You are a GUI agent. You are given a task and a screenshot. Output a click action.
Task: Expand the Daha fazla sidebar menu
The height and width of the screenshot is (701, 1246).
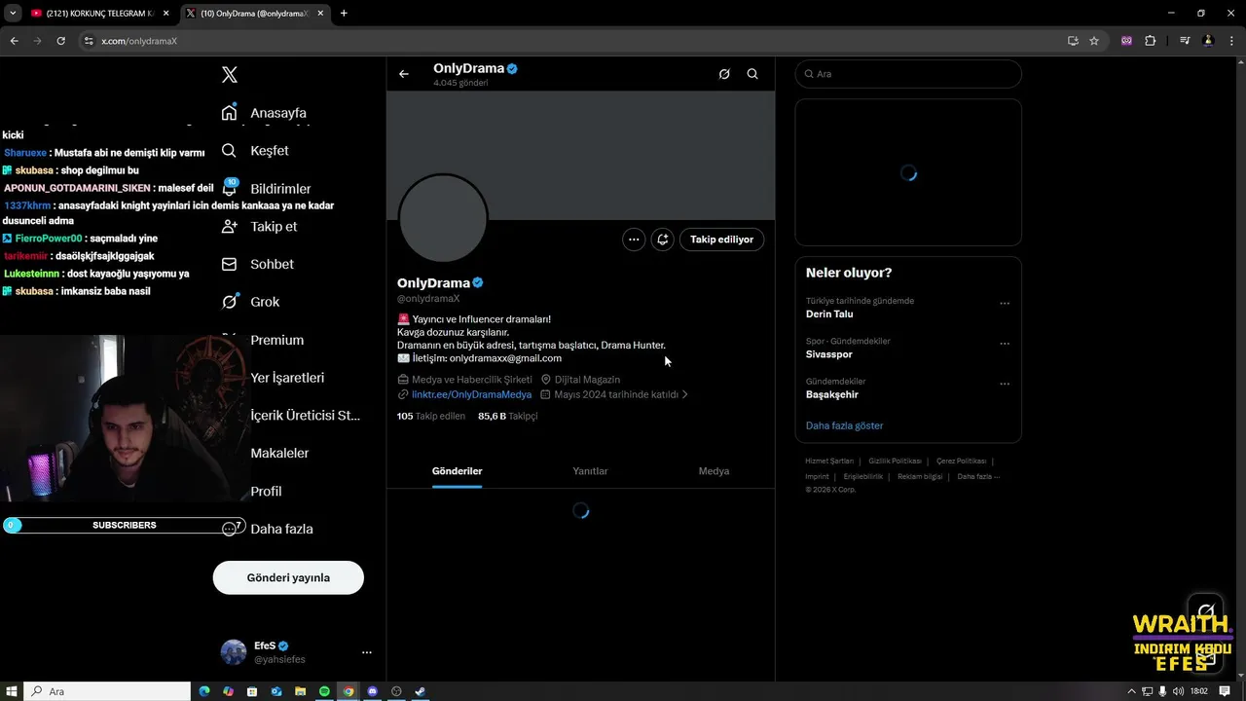268,529
